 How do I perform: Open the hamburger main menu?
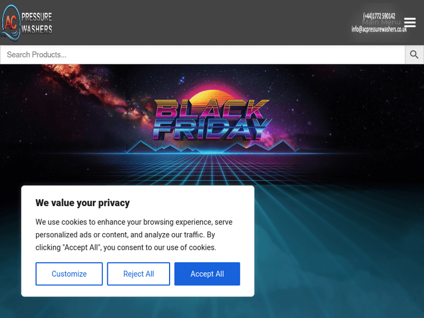(410, 23)
